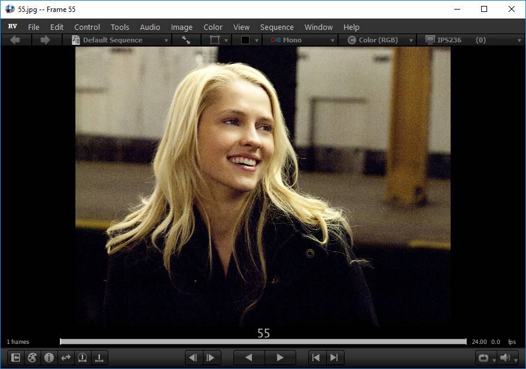Click the full-screen arrows toolbar icon

click(x=186, y=40)
